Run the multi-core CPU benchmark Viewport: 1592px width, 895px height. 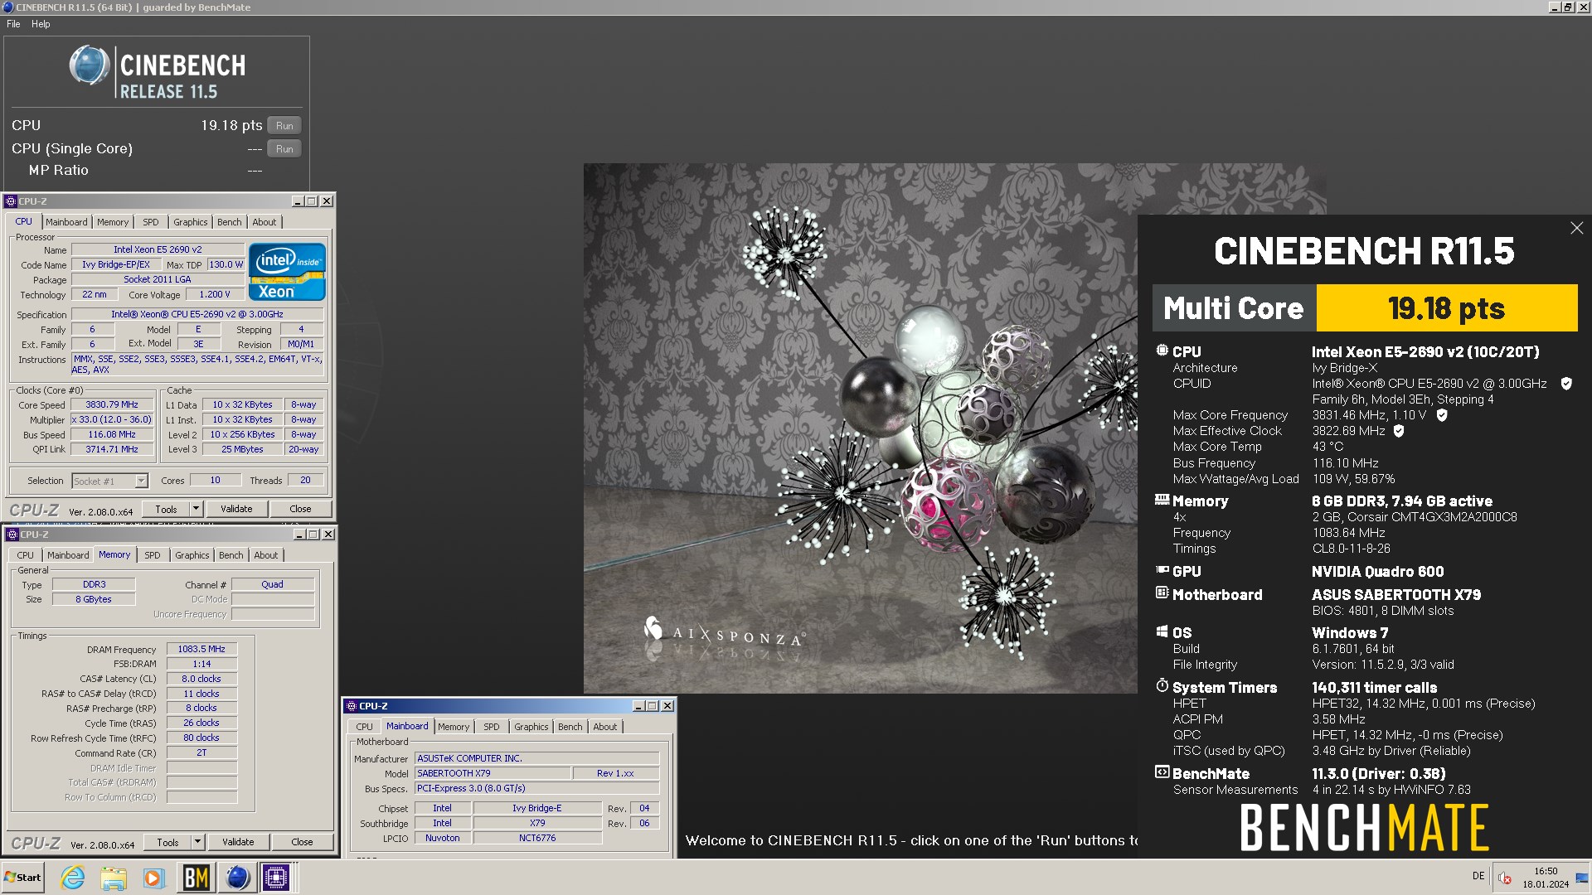click(284, 126)
